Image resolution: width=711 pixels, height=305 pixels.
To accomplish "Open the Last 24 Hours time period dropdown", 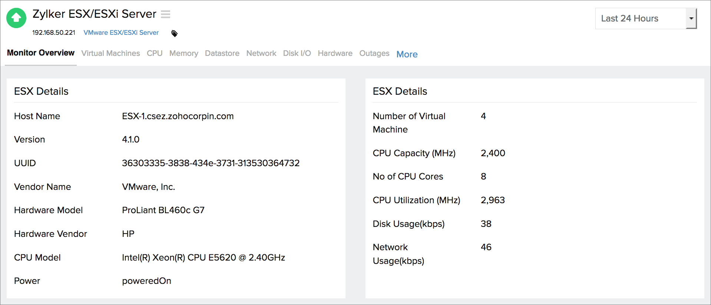I will pos(645,19).
